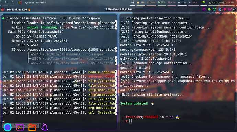Click the volume percentage module in top bar
The height and width of the screenshot is (132, 237).
pyautogui.click(x=193, y=2)
